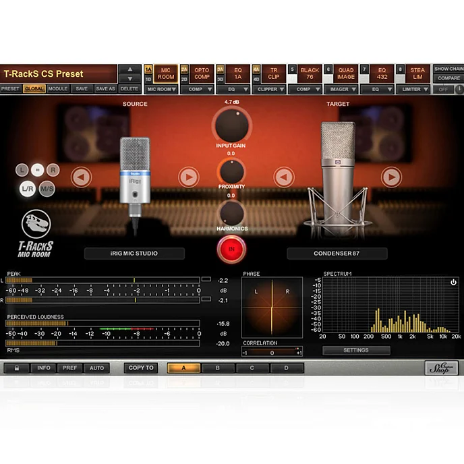
Task: Click the next target microphone arrow
Action: point(391,177)
